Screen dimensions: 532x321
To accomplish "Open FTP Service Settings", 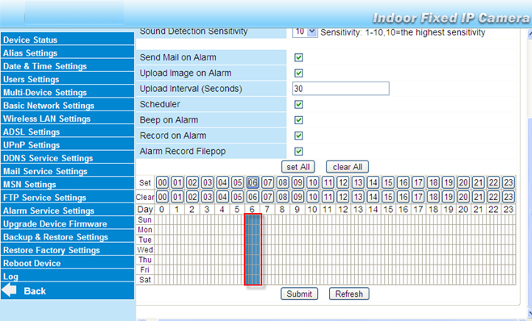I will (67, 198).
